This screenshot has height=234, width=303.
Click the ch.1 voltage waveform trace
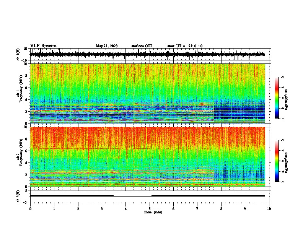tap(147, 54)
